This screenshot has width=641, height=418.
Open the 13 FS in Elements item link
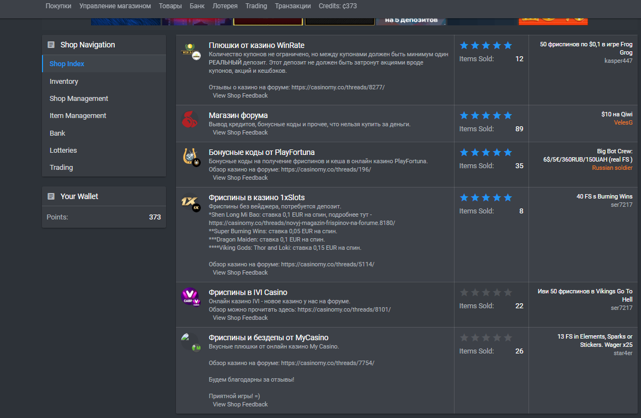pos(595,341)
